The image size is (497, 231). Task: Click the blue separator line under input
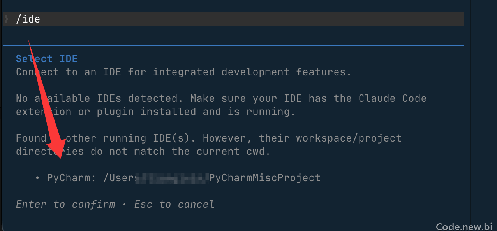click(234, 45)
